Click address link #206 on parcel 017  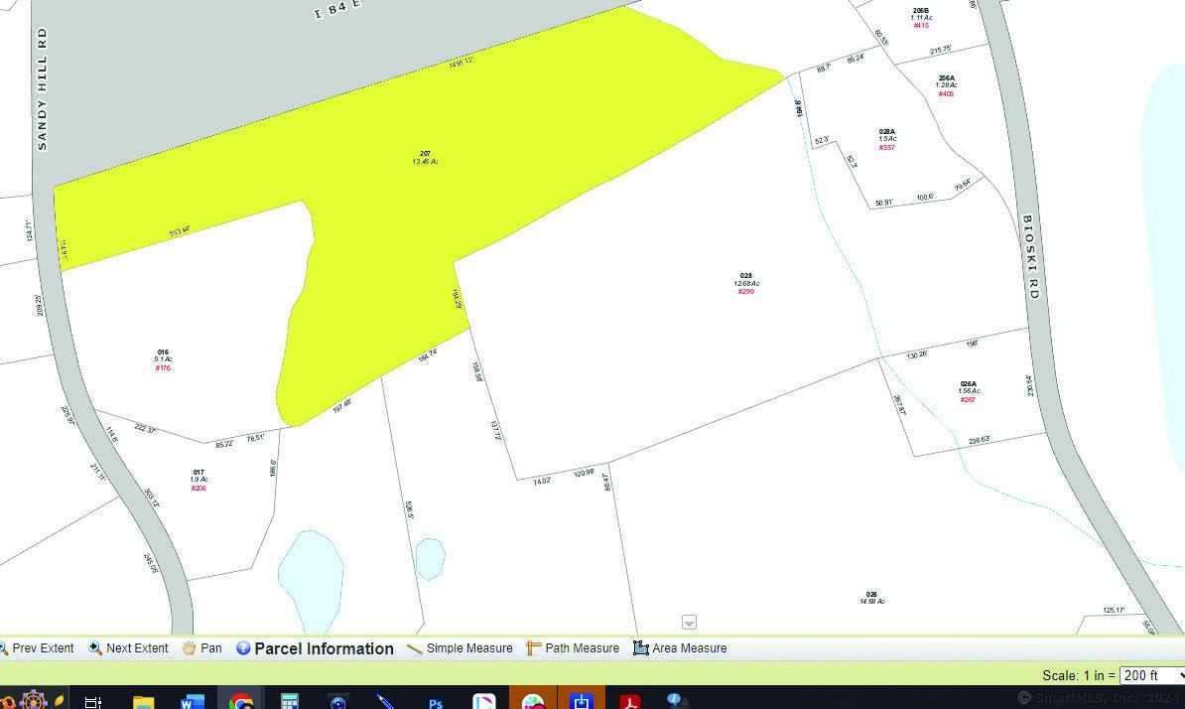(198, 489)
